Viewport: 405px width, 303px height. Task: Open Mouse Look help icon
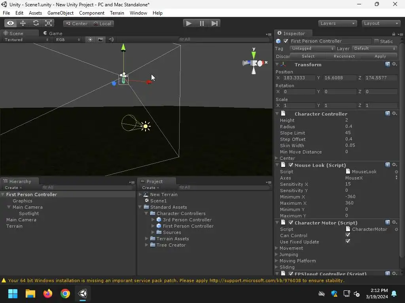click(x=388, y=165)
